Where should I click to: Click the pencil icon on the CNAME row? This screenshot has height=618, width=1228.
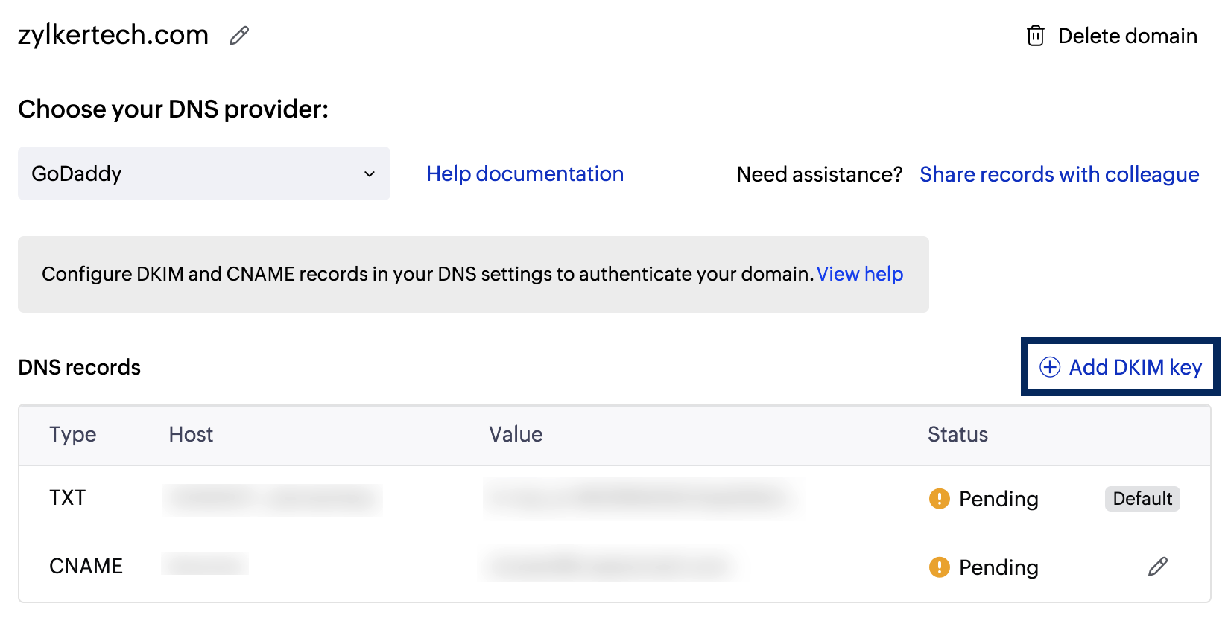(x=1159, y=567)
